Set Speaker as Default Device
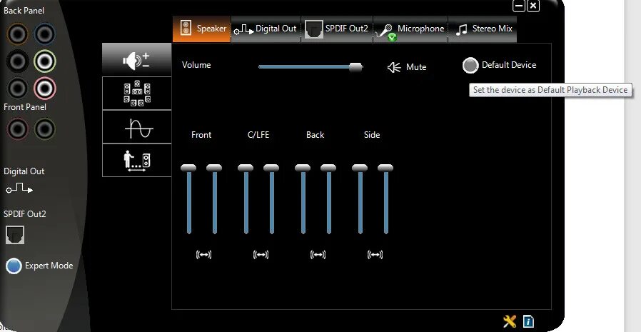This screenshot has height=332, width=641. pyautogui.click(x=470, y=65)
